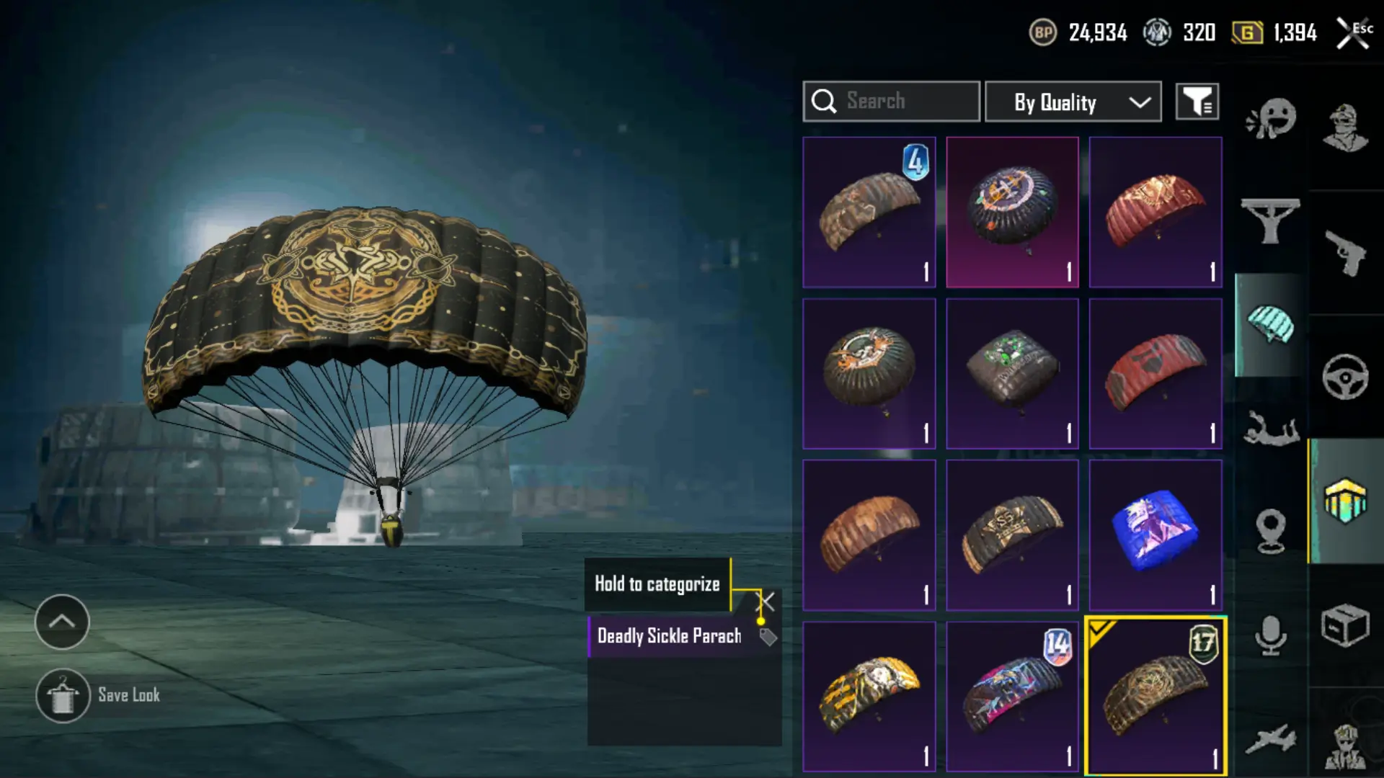Select the pistol weapon skins icon
The height and width of the screenshot is (778, 1384).
tap(1345, 253)
